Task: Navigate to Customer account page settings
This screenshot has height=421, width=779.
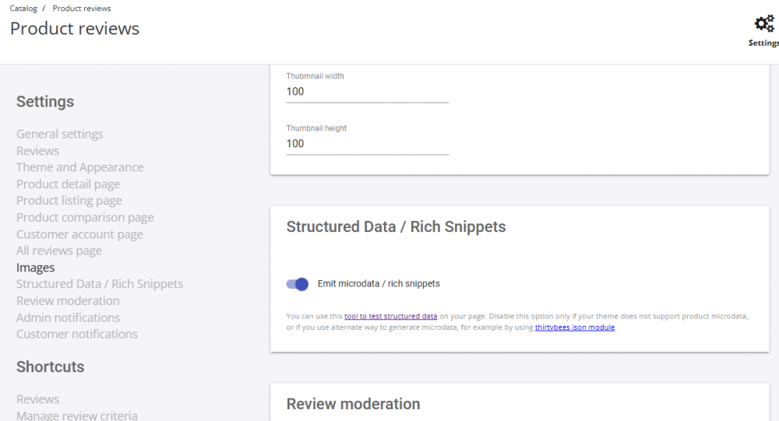Action: tap(79, 234)
